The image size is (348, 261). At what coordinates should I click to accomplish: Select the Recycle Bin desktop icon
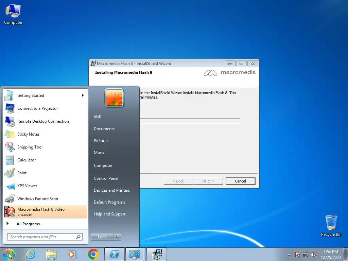331,226
